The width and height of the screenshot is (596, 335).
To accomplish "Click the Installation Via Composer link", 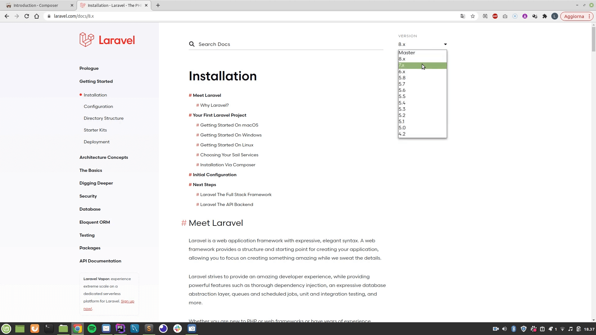I will point(228,164).
